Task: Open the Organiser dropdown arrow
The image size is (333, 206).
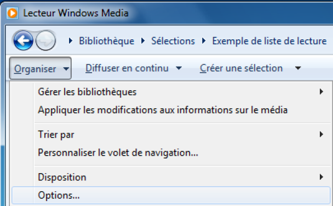Action: (x=66, y=69)
